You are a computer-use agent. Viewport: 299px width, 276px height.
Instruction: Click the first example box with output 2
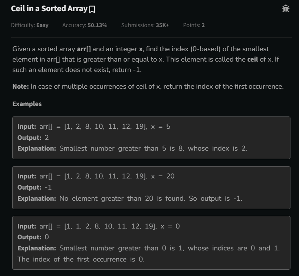[x=149, y=137]
